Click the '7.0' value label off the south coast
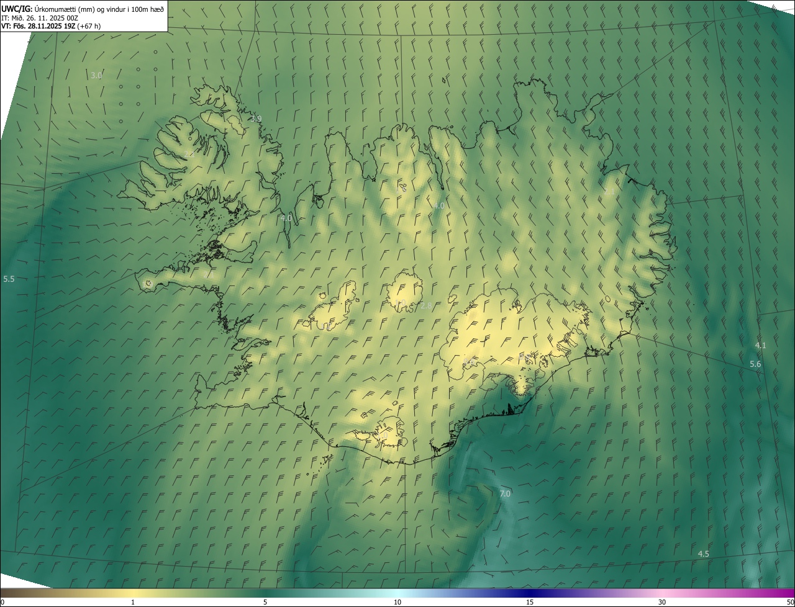This screenshot has width=795, height=607. click(x=505, y=493)
